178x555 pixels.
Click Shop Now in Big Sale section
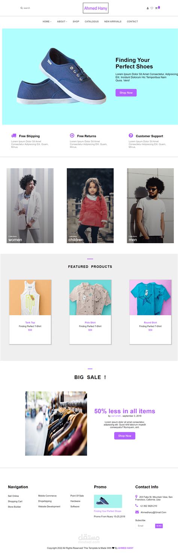click(x=125, y=436)
